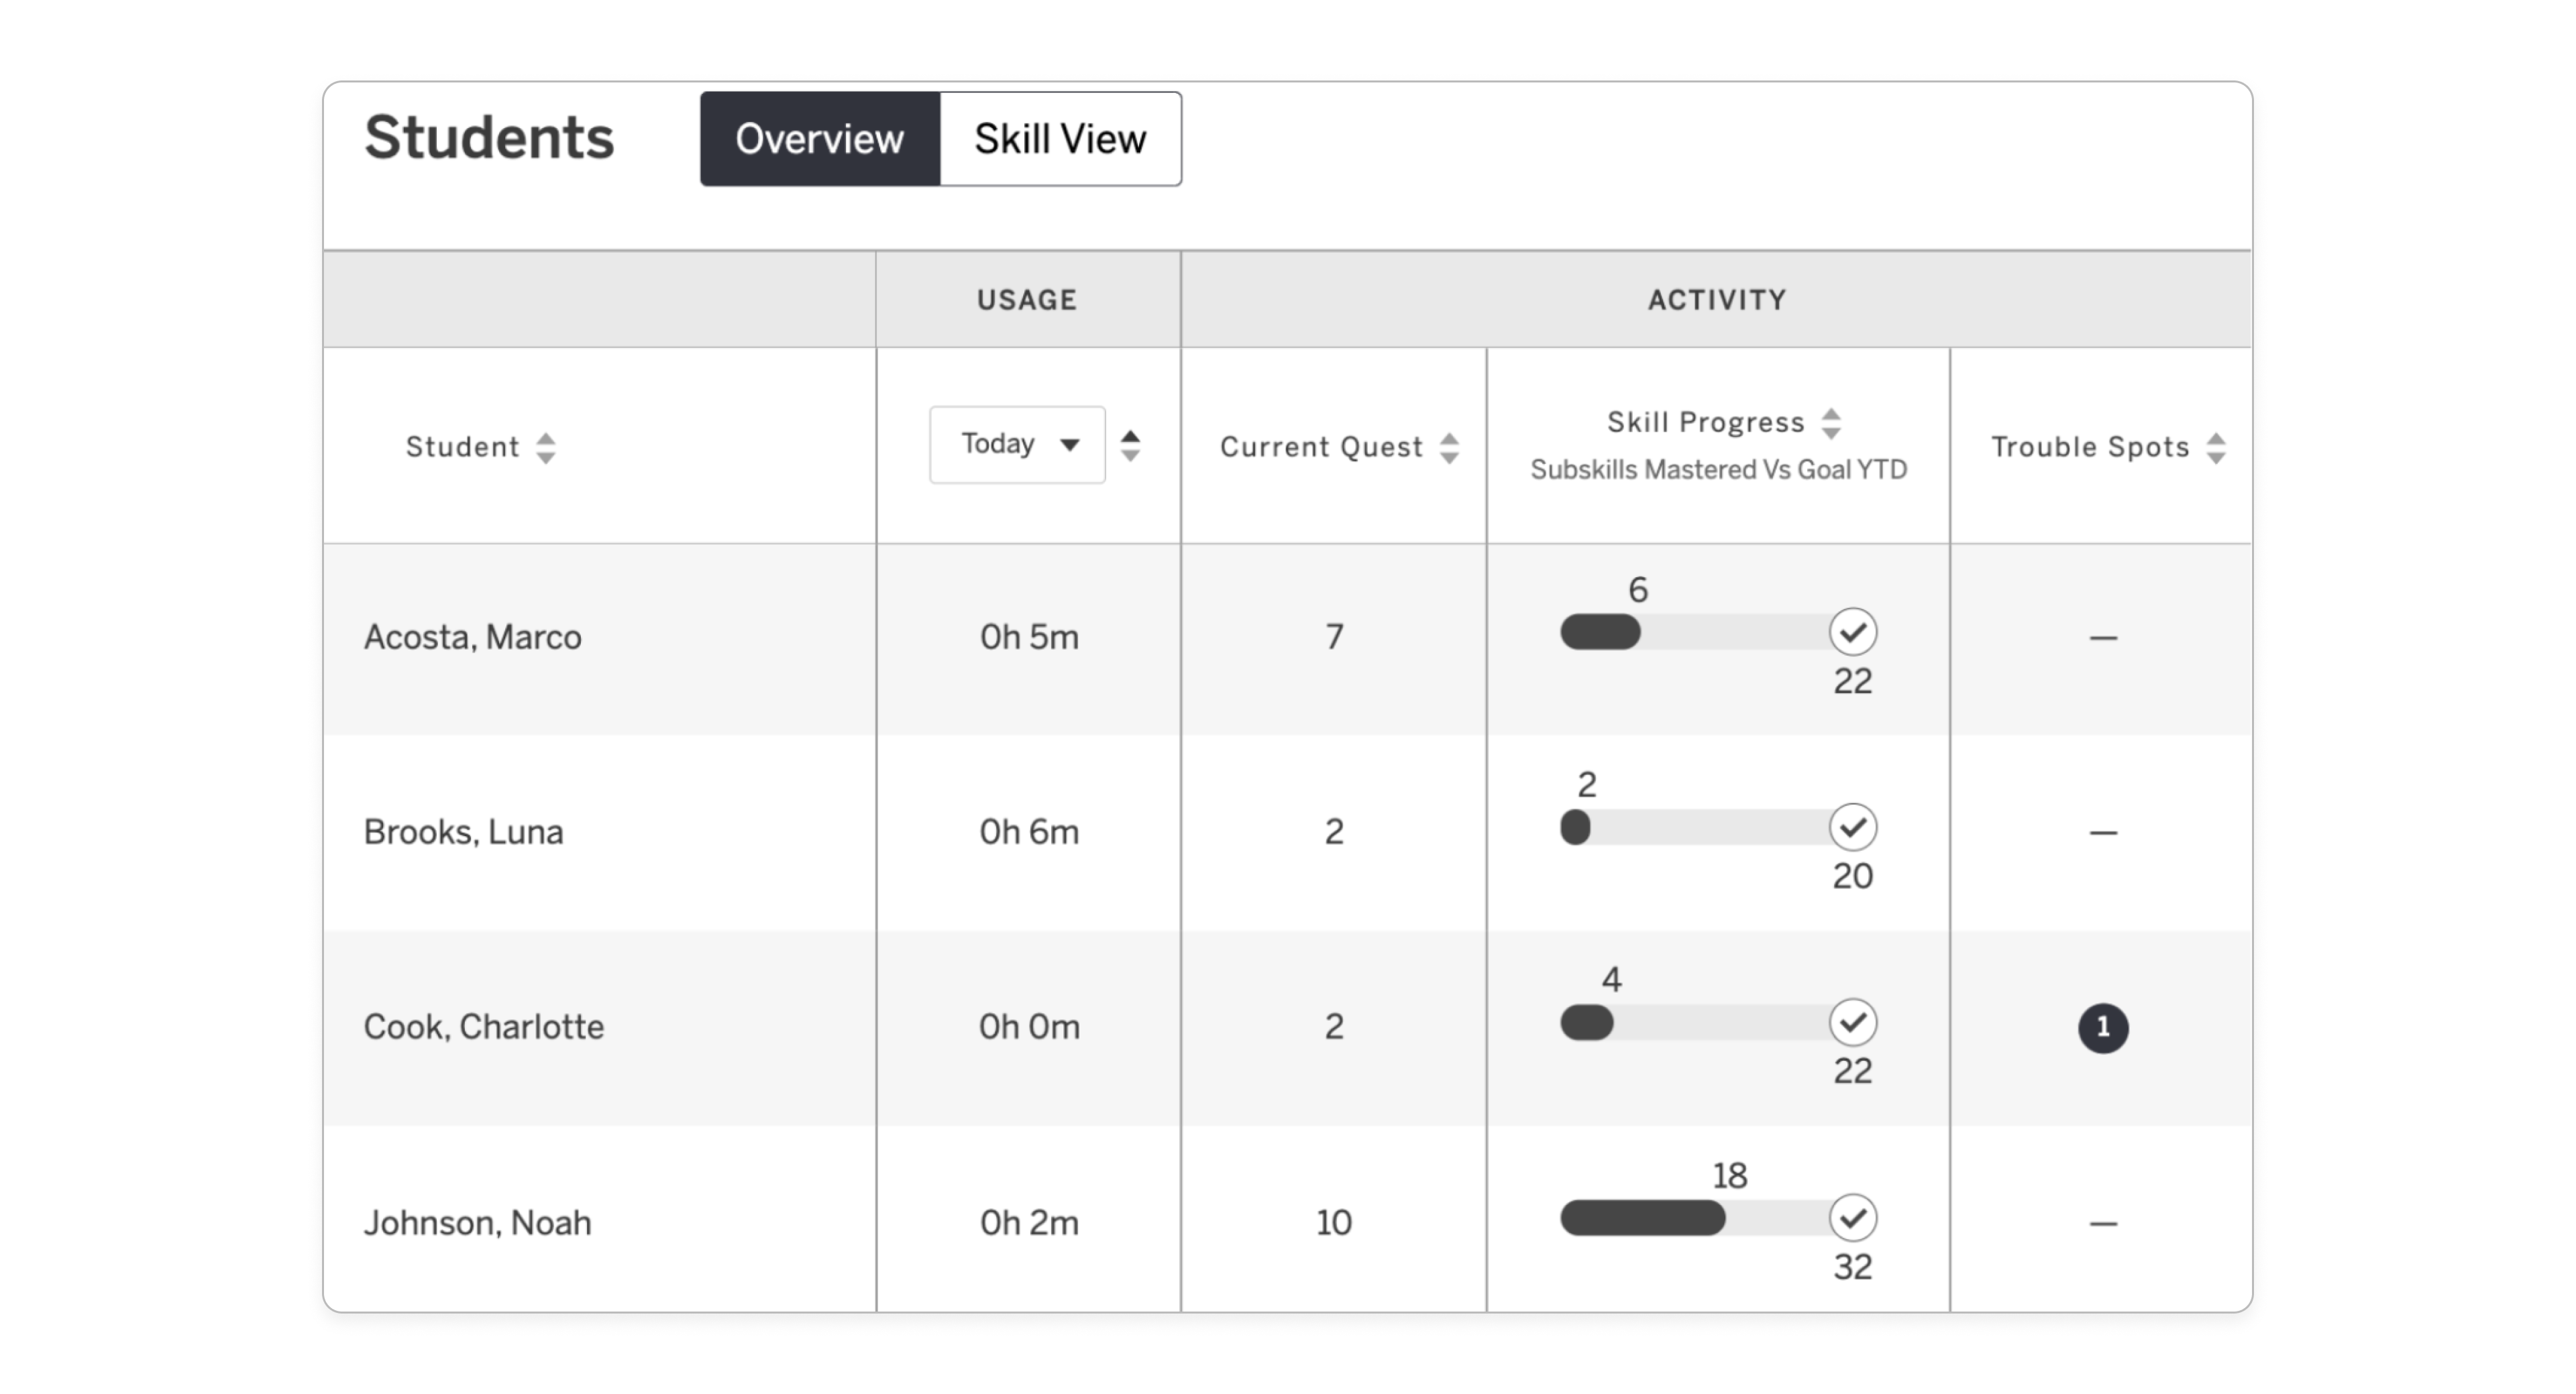Sort by Trouble Spots arrows

2216,448
